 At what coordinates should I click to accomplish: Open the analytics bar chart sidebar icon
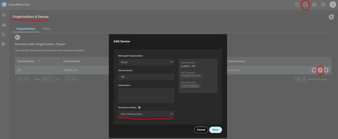point(4,25)
